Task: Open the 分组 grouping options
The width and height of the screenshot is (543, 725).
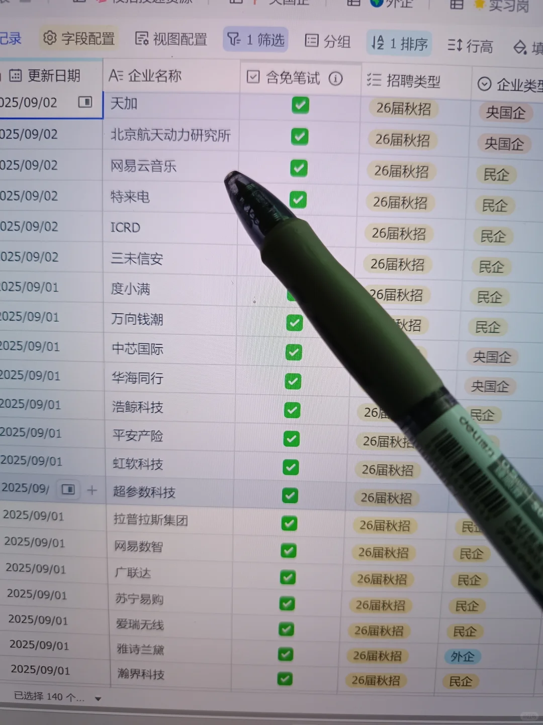Action: click(328, 41)
